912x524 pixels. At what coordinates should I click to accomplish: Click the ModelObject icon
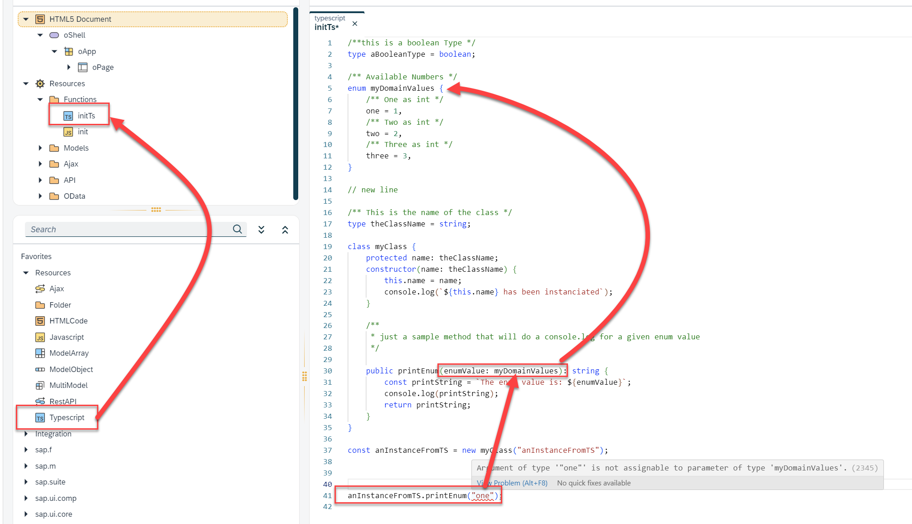coord(40,369)
